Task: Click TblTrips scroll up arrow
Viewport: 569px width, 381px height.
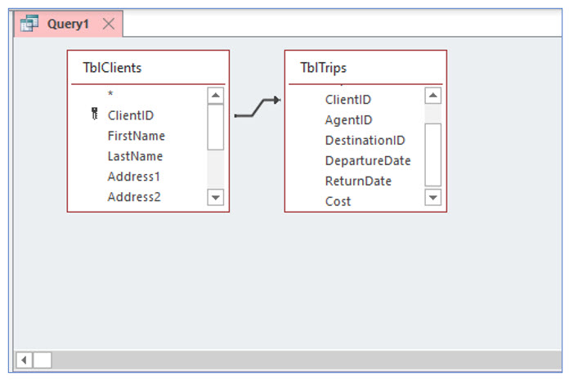Action: pyautogui.click(x=433, y=96)
